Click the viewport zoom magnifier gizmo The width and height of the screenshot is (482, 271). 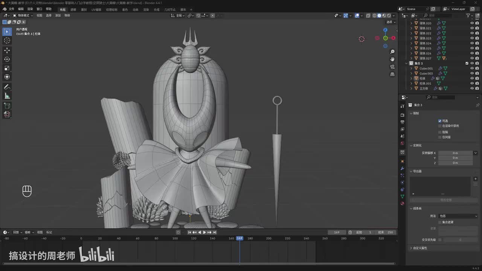[392, 52]
